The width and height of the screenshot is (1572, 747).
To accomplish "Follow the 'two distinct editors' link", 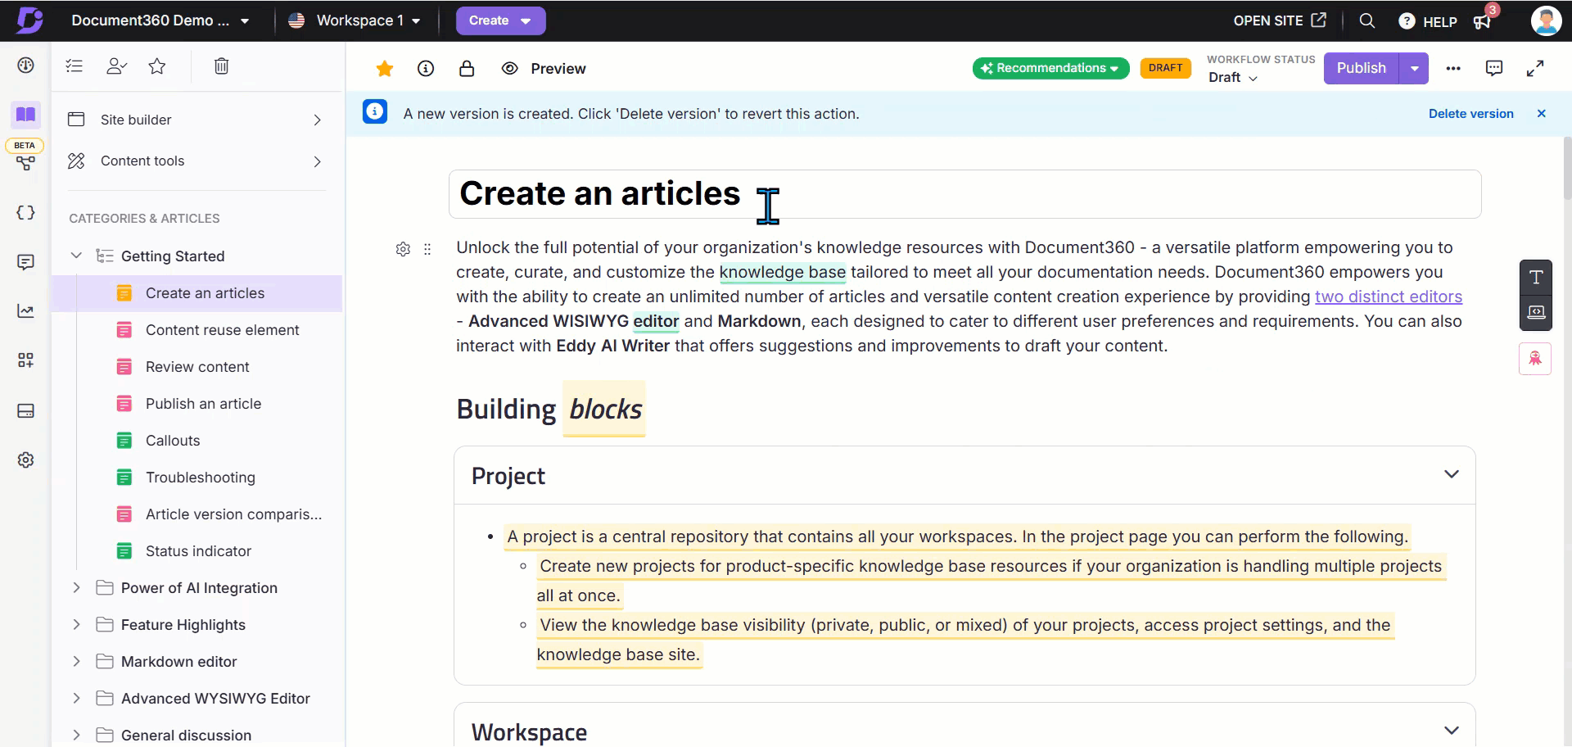I will [1388, 297].
